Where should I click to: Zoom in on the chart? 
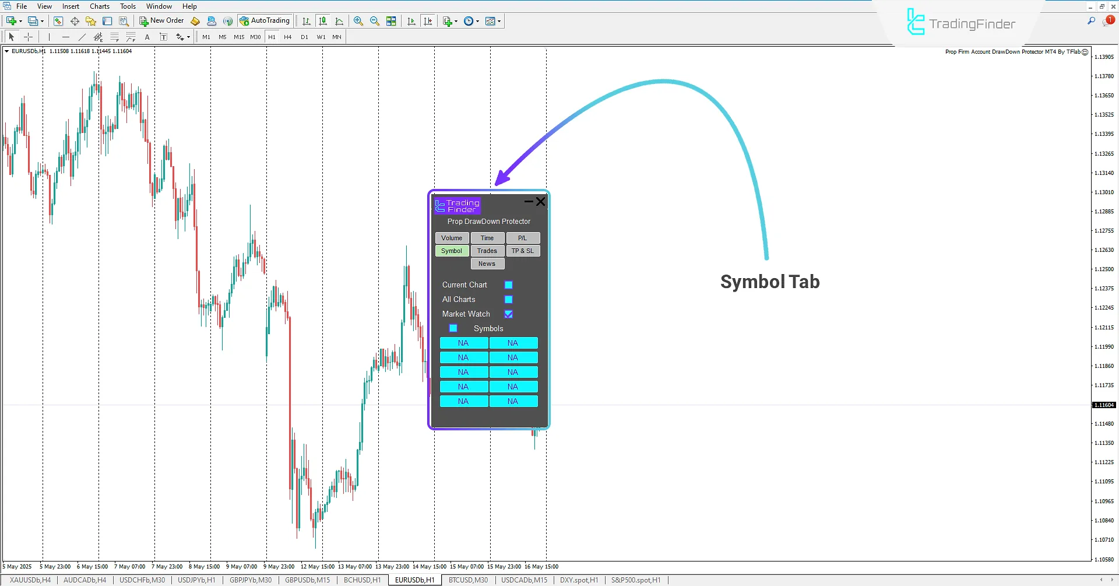[358, 21]
